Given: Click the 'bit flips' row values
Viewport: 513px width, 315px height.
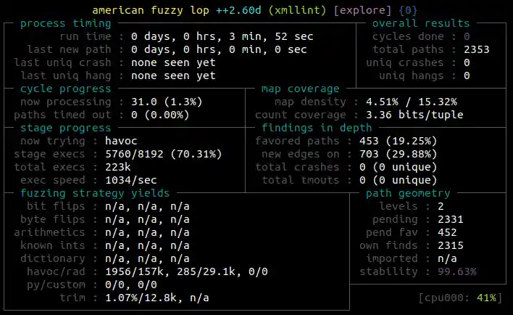Looking at the screenshot, I should (147, 207).
